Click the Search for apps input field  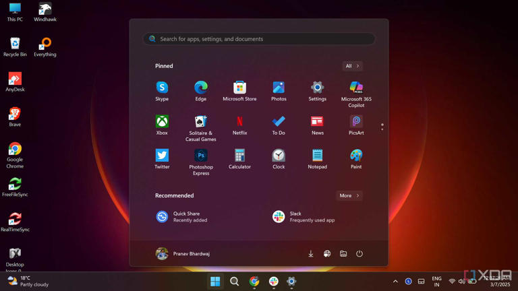pos(259,39)
